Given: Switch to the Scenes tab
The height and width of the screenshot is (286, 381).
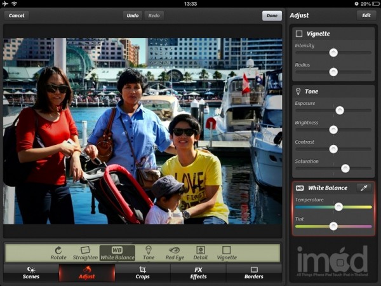Looking at the screenshot, I should (x=30, y=273).
